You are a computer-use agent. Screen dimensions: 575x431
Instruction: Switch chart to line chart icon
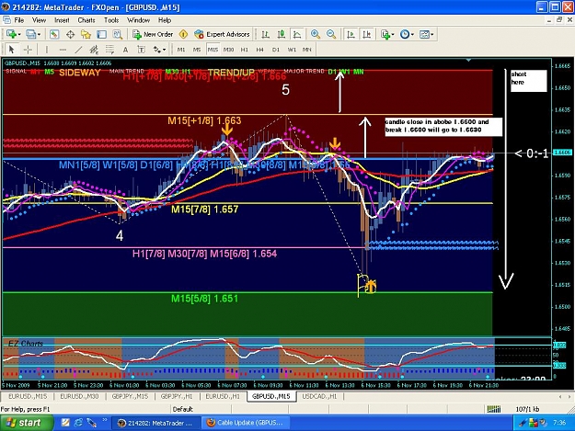click(297, 34)
